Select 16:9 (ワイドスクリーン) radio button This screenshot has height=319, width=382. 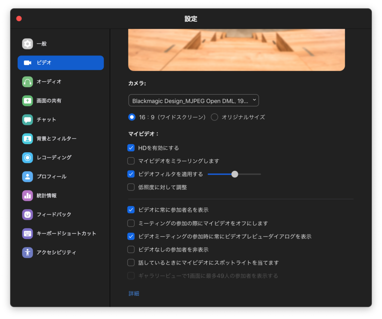point(132,117)
